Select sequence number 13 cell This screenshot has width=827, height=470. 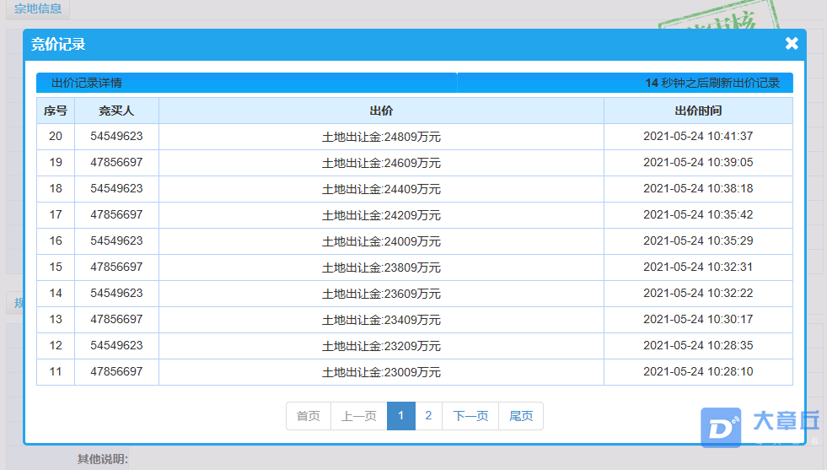56,319
